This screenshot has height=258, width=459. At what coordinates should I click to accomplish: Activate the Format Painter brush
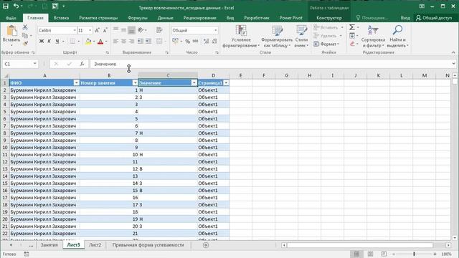click(25, 43)
